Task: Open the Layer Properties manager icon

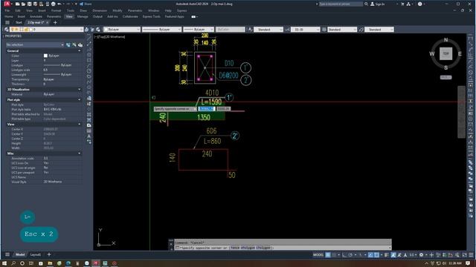Action: pyautogui.click(x=7, y=30)
